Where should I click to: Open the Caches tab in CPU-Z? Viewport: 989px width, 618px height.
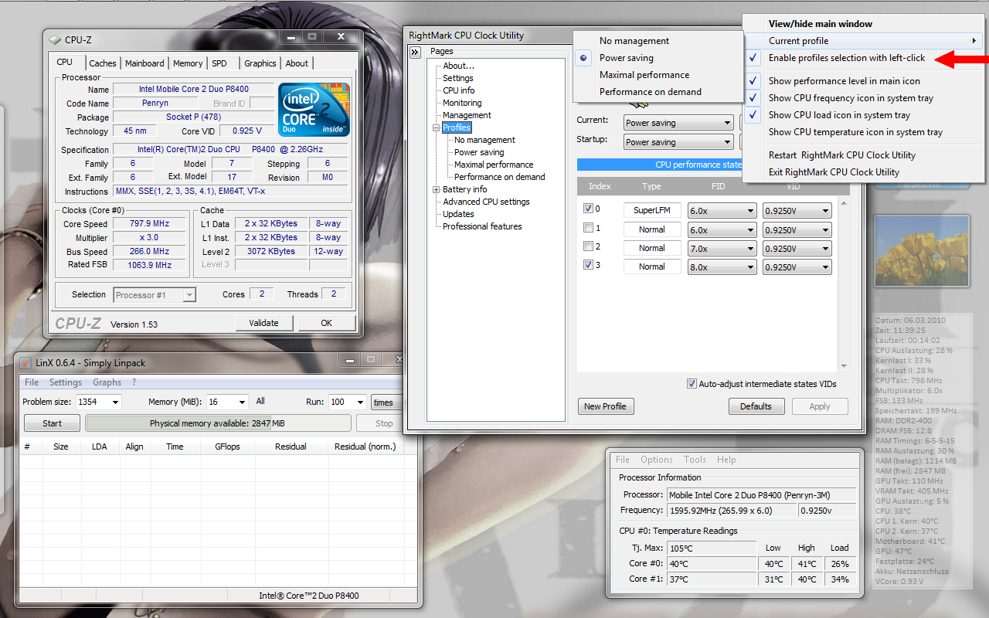click(102, 63)
